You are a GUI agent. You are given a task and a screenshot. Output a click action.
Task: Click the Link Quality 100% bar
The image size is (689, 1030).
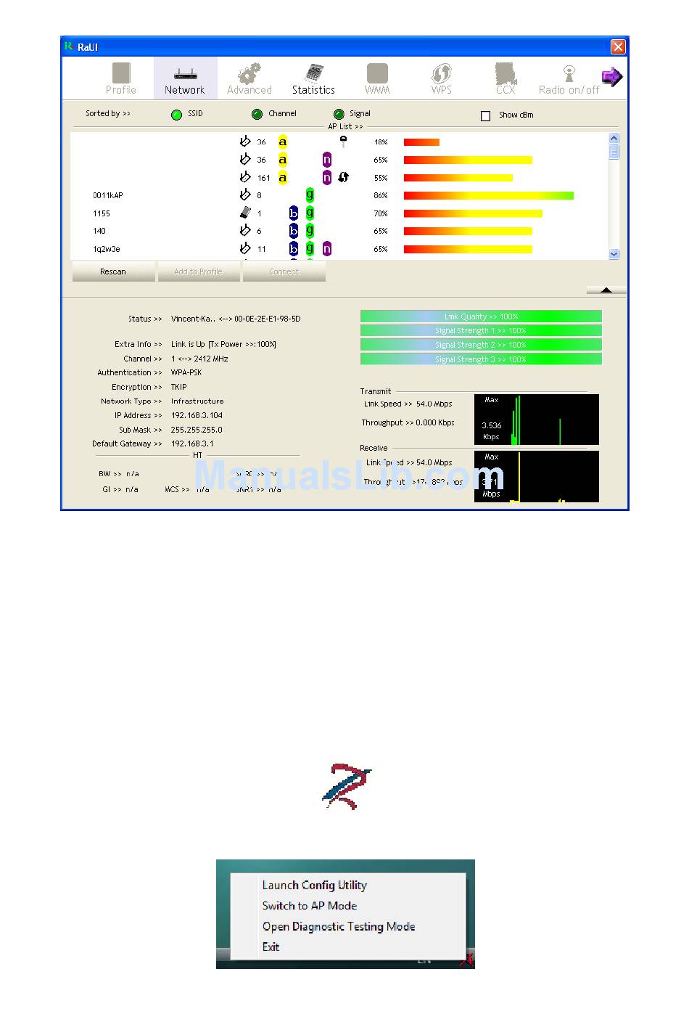click(x=481, y=316)
